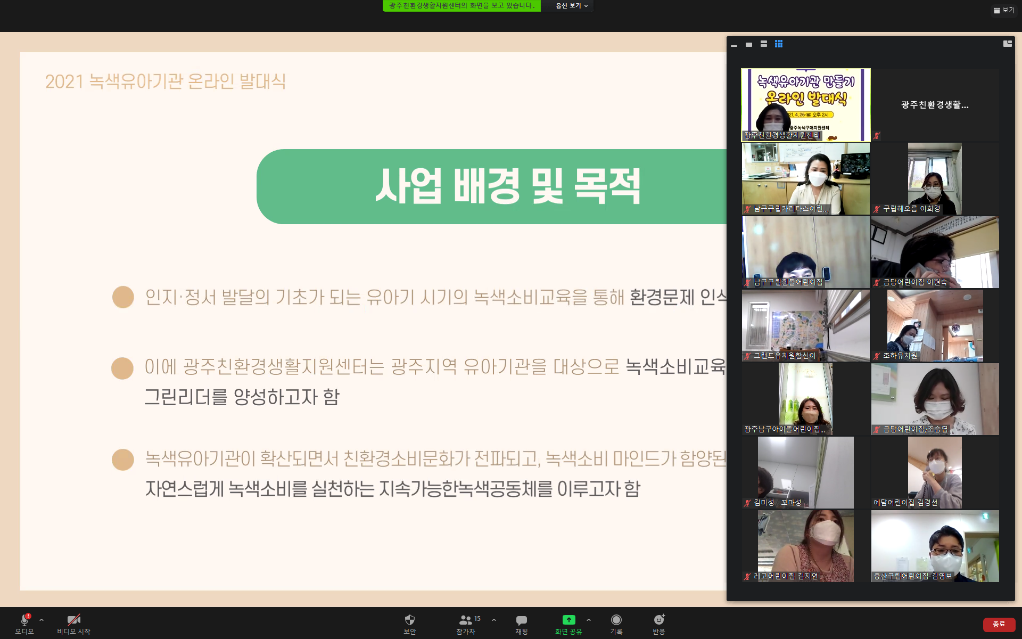The image size is (1022, 639).
Task: Switch video panel to two-row thumbnail strip view
Action: (764, 44)
